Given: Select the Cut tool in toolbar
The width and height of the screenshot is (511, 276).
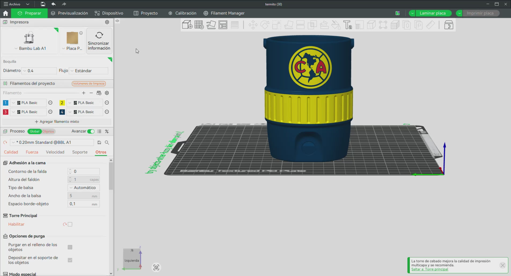Looking at the screenshot, I should point(300,25).
